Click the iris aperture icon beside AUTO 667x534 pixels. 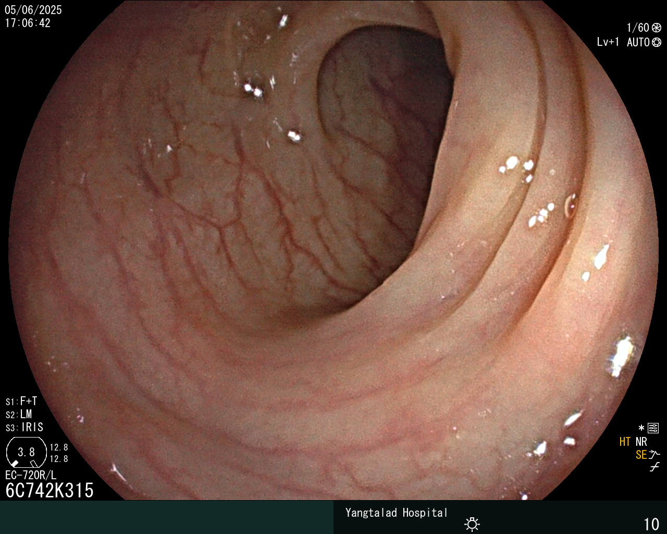[x=656, y=42]
